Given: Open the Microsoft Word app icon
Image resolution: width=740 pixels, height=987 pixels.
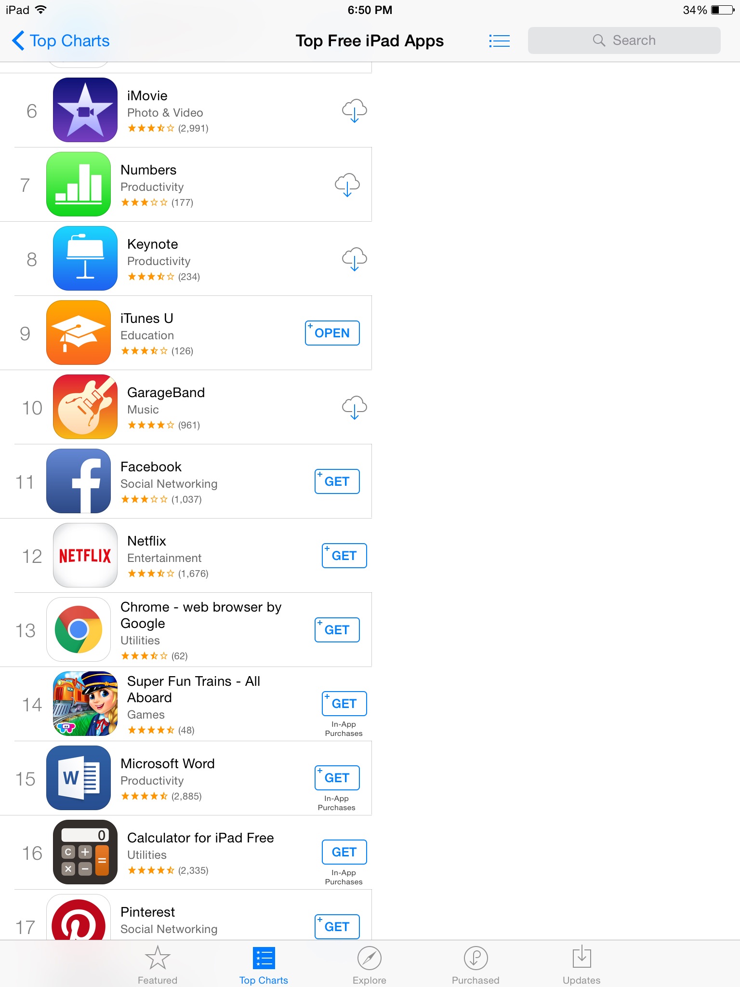Looking at the screenshot, I should point(79,778).
